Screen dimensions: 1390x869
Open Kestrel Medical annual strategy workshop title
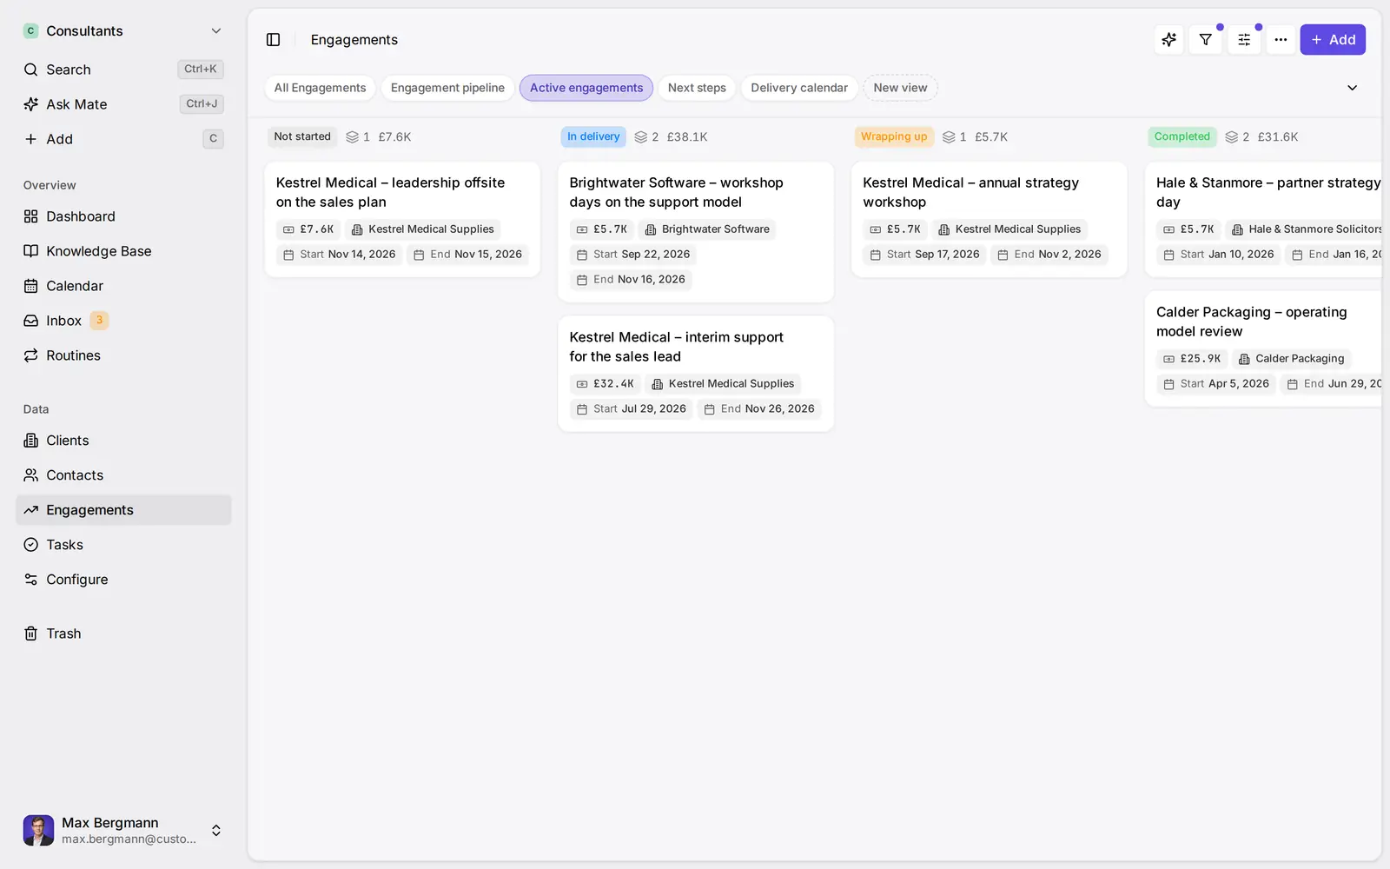click(970, 192)
